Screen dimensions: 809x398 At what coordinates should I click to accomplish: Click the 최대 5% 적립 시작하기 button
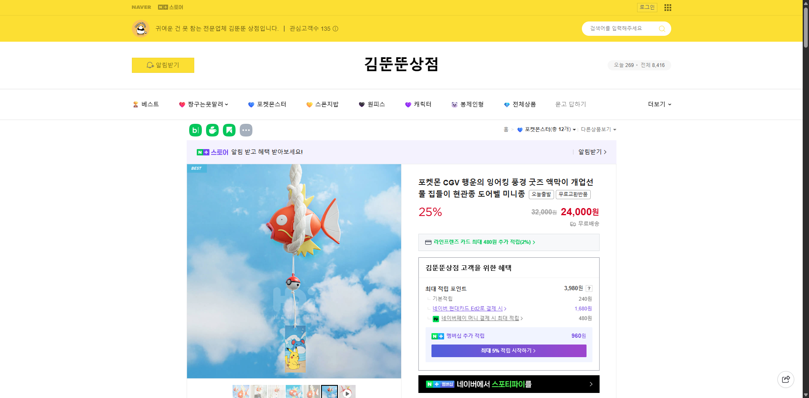(x=508, y=350)
